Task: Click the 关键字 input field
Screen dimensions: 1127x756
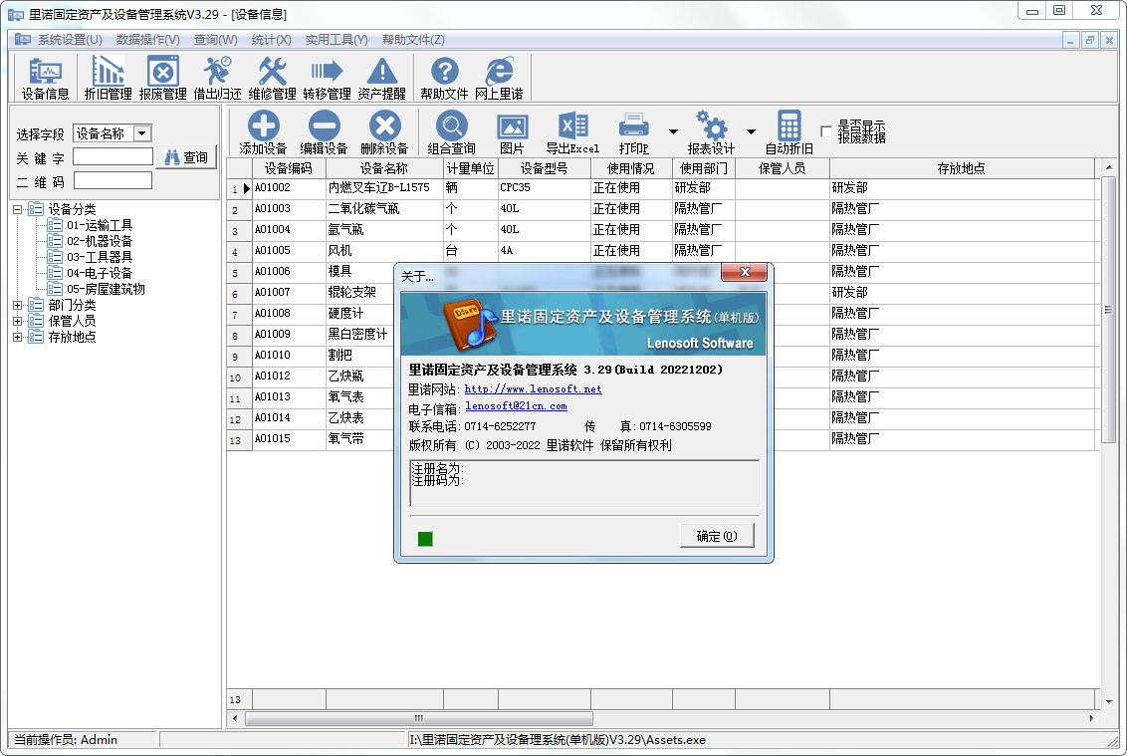Action: (x=113, y=156)
